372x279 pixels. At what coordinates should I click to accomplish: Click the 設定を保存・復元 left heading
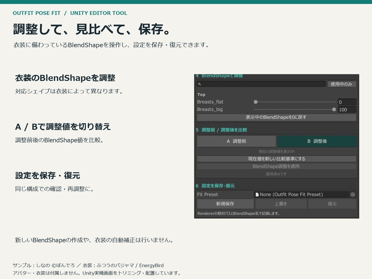pos(48,175)
